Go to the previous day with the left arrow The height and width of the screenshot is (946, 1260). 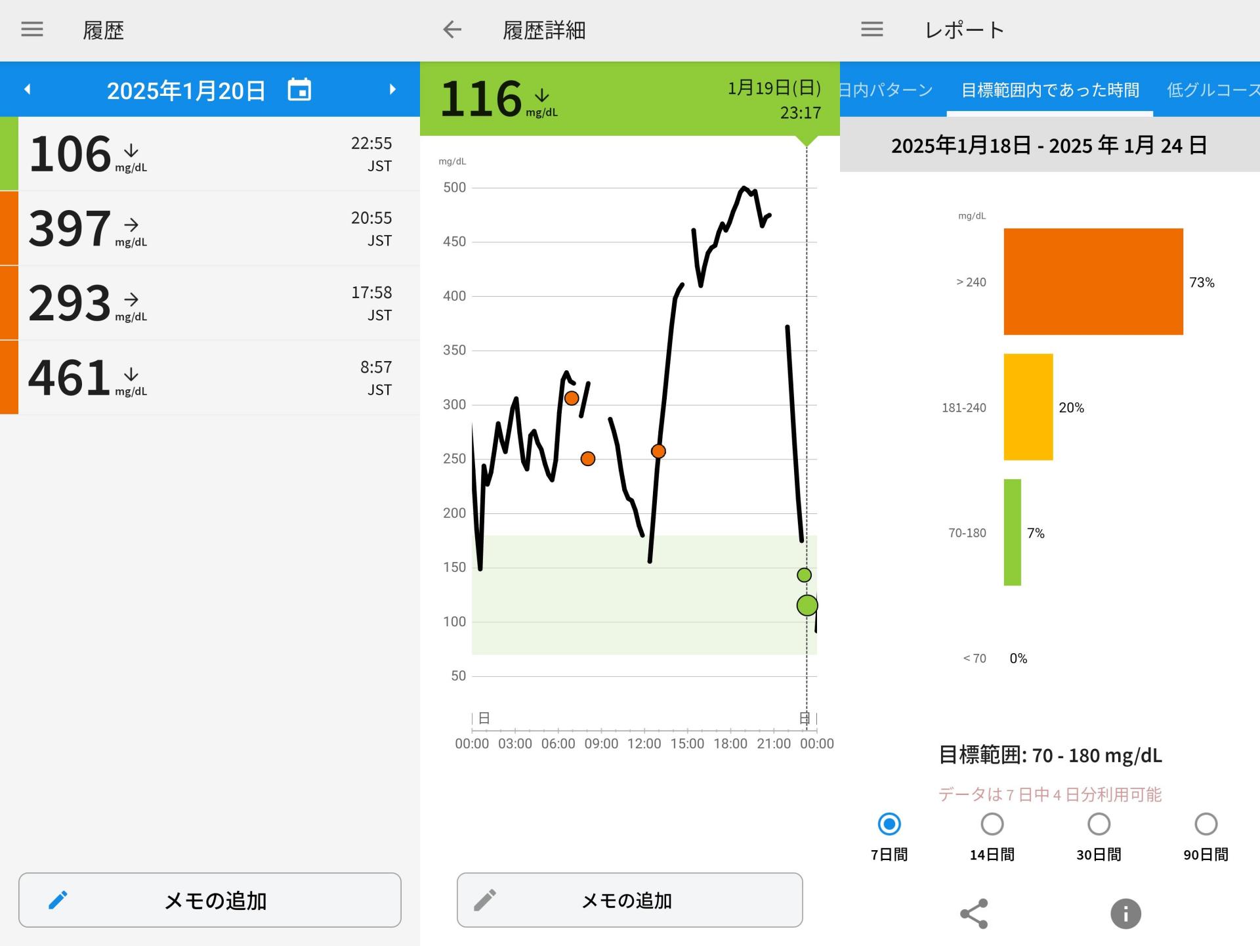coord(27,89)
